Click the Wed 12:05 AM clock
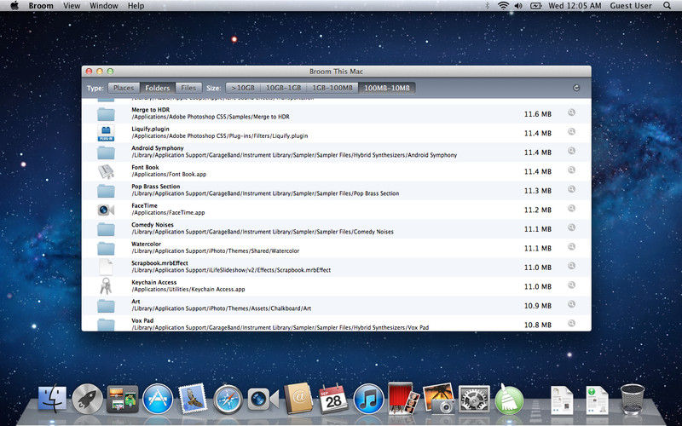The image size is (682, 426). 575,6
